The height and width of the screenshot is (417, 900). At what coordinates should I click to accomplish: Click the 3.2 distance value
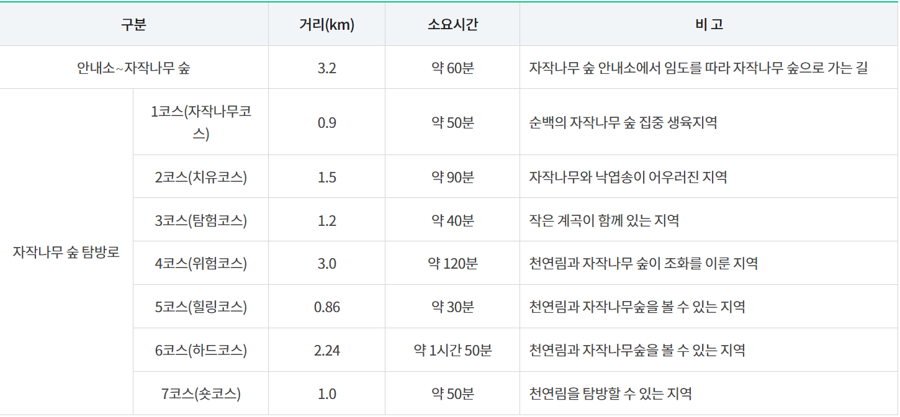325,66
